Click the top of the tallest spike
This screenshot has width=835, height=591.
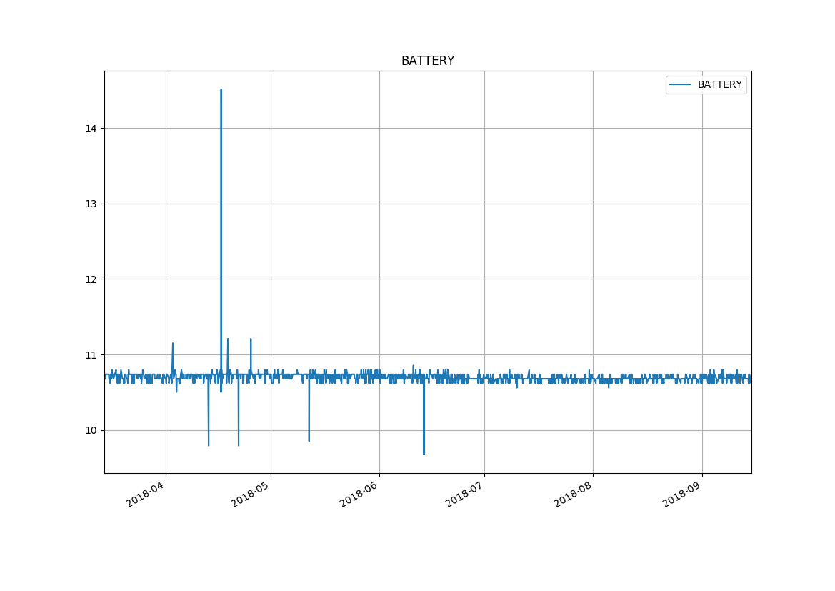[x=221, y=90]
